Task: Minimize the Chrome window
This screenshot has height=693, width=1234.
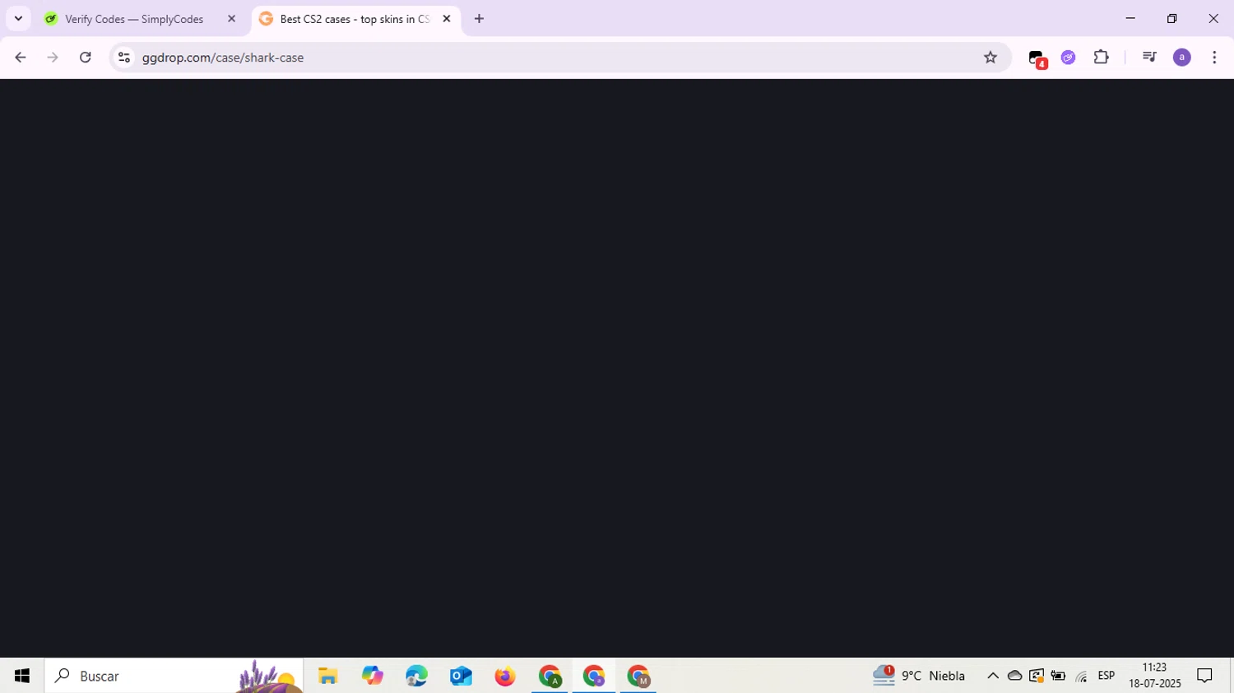Action: coord(1130,18)
